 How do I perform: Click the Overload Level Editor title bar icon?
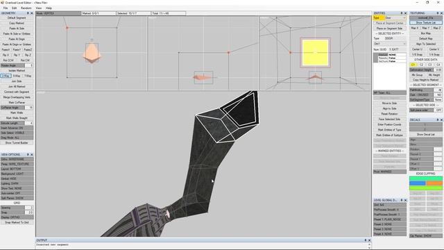pyautogui.click(x=2, y=2)
